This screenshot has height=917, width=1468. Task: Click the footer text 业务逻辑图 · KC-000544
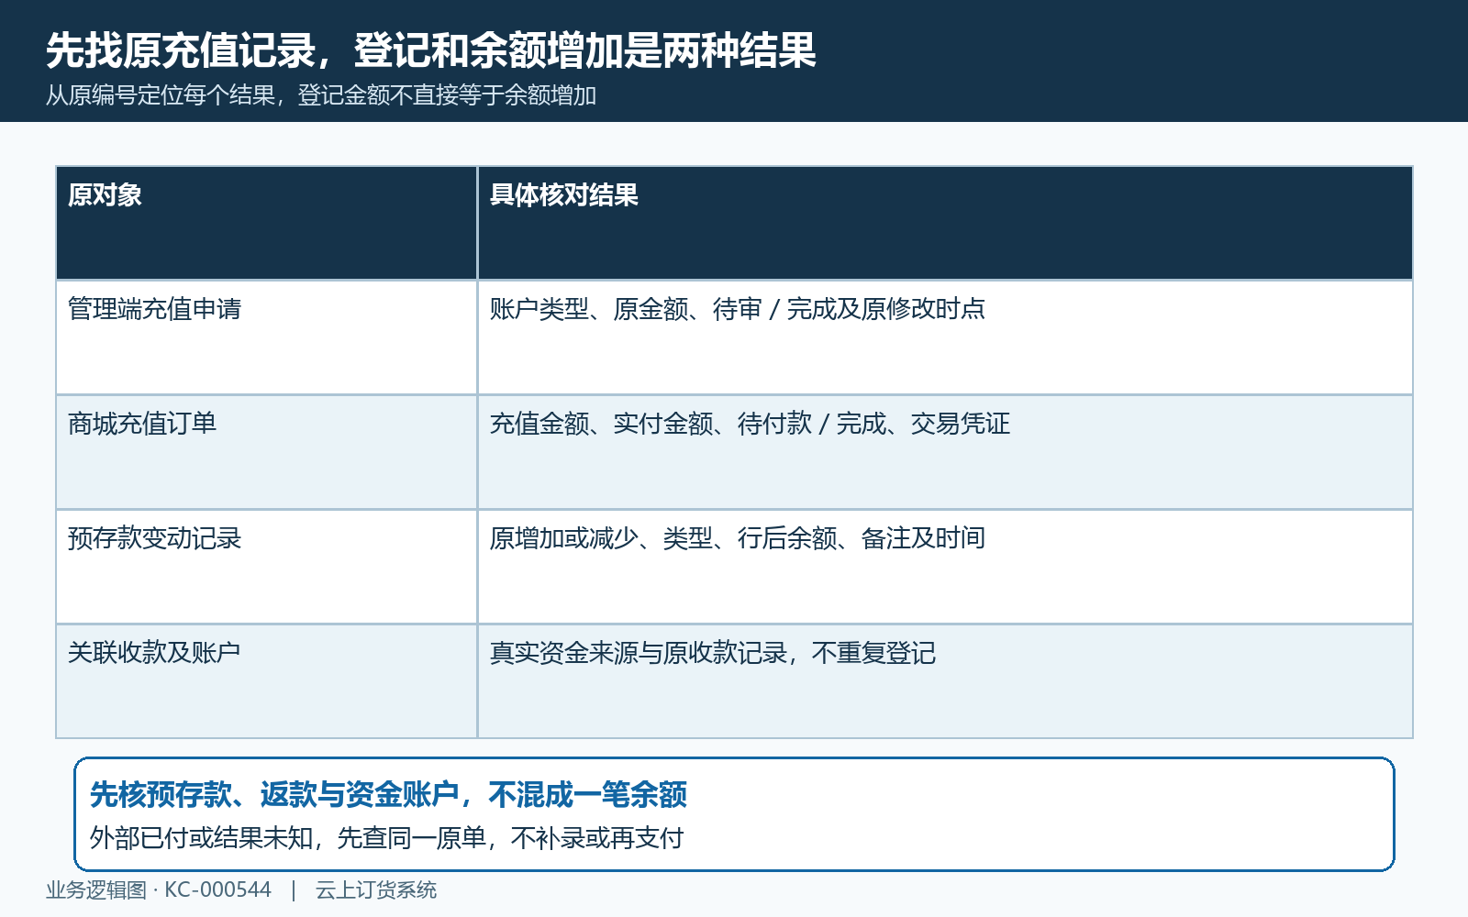[x=159, y=890]
